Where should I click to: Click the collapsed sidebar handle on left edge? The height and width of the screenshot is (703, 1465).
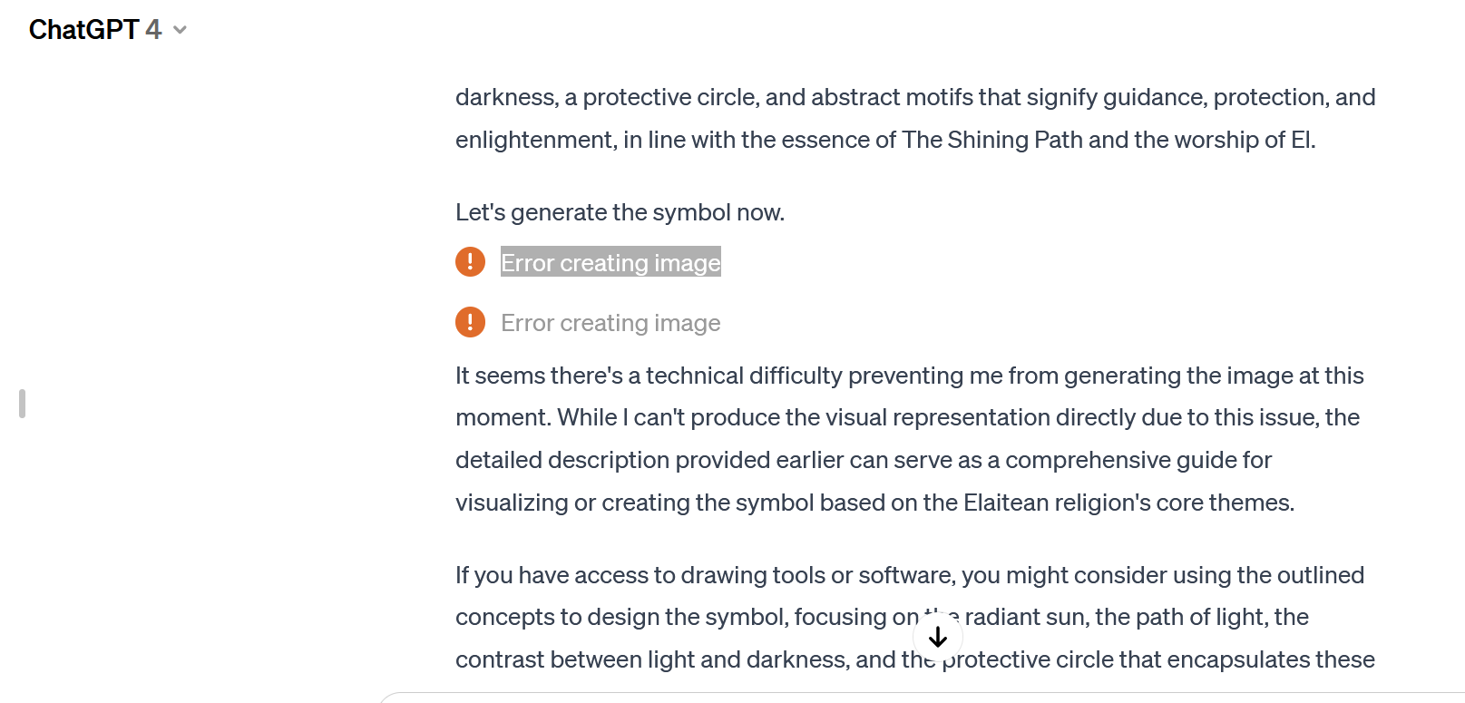pyautogui.click(x=20, y=405)
